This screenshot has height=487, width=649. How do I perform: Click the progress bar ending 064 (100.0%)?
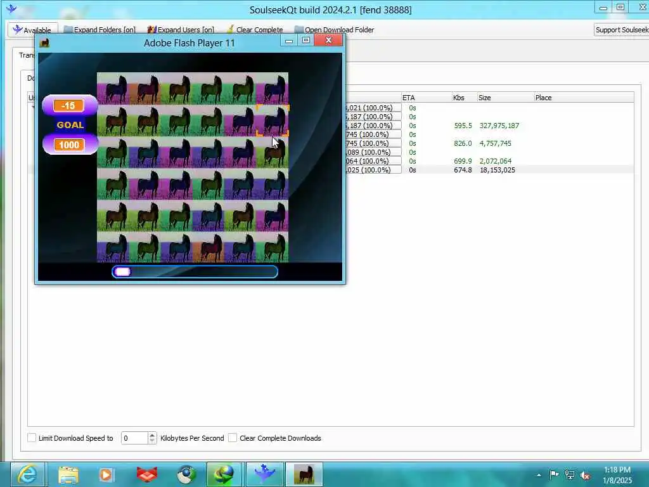[373, 161]
